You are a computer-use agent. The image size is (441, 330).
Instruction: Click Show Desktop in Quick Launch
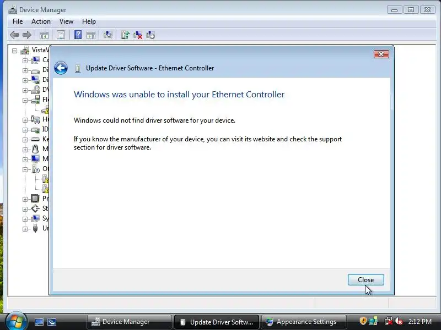coord(39,322)
